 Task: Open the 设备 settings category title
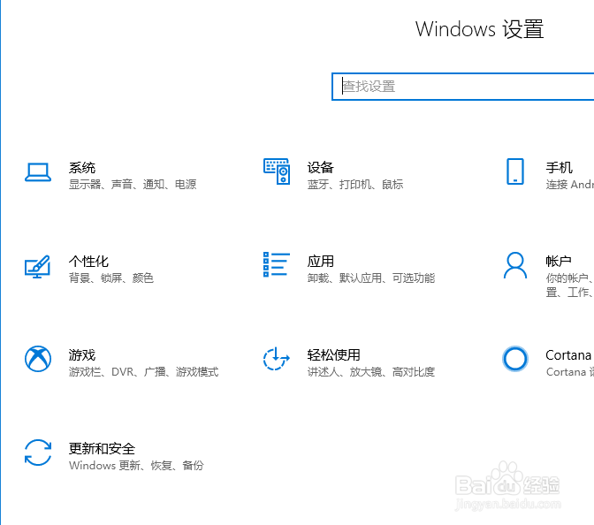point(321,167)
